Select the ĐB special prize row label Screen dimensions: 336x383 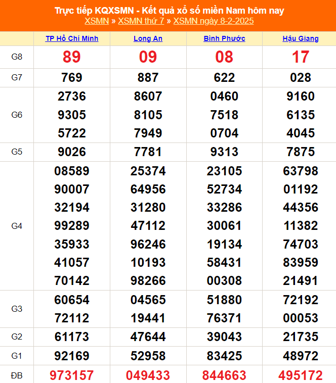17,375
